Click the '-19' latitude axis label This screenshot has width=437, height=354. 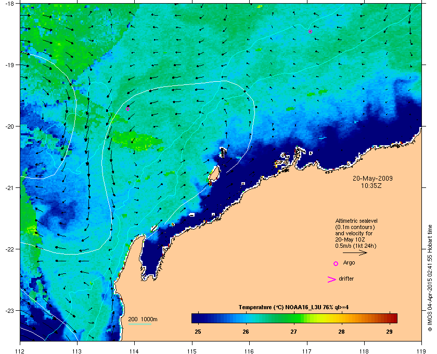tap(9, 65)
